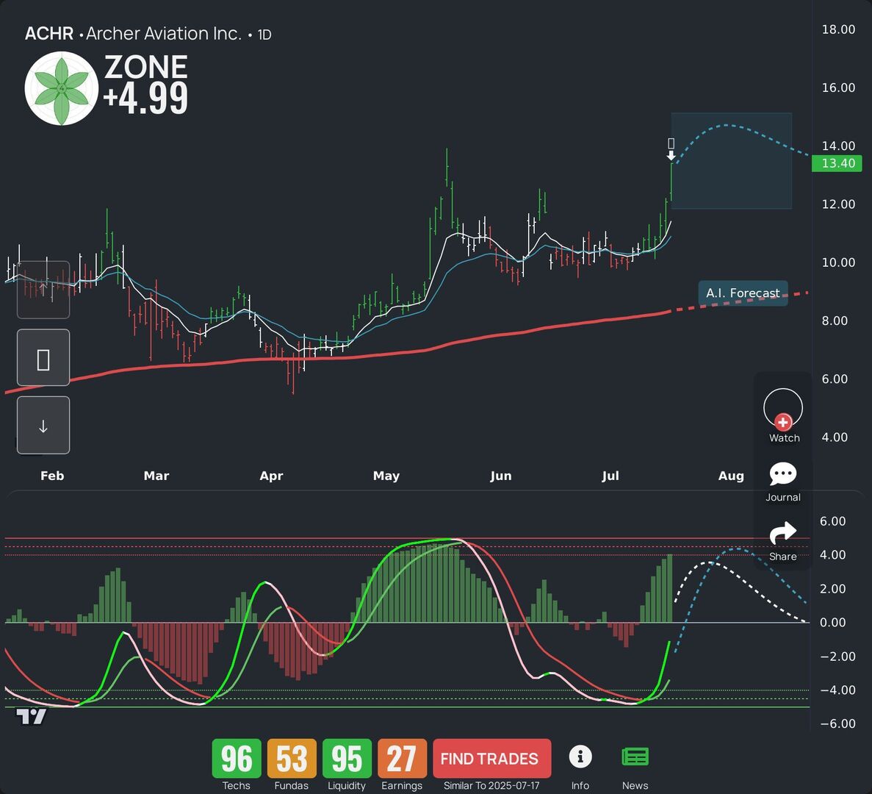The width and height of the screenshot is (872, 794).
Task: Click the Apr label on time axis
Action: 271,476
